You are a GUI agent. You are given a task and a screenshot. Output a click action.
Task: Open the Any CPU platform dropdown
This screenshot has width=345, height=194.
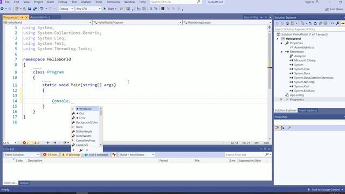[88, 9]
